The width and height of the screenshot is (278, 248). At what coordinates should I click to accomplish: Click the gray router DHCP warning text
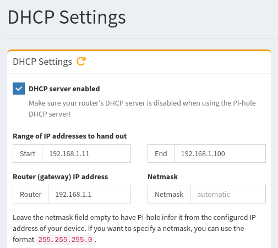tap(142, 108)
